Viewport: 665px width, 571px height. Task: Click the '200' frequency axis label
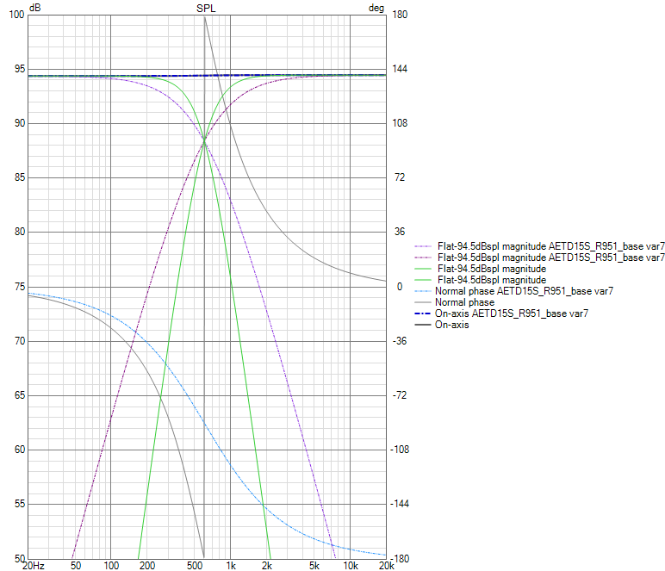tap(147, 566)
